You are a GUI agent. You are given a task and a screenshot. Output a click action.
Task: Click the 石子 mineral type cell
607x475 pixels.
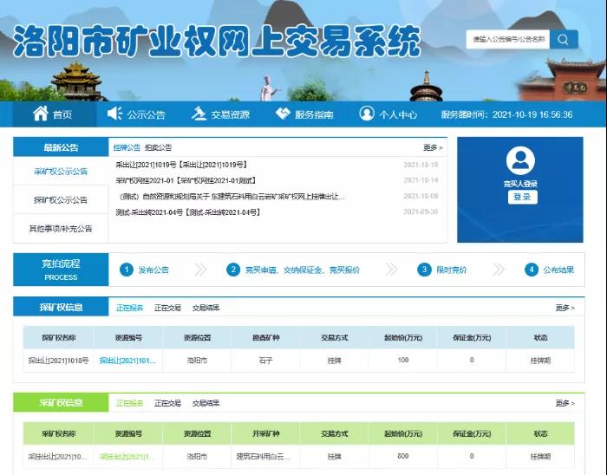point(266,361)
